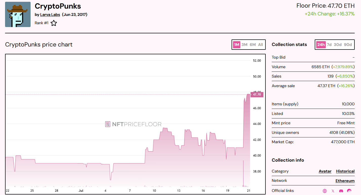Viewport: 361px width, 195px height.
Task: Click the CryptoPunks price chart heading
Action: pos(39,45)
